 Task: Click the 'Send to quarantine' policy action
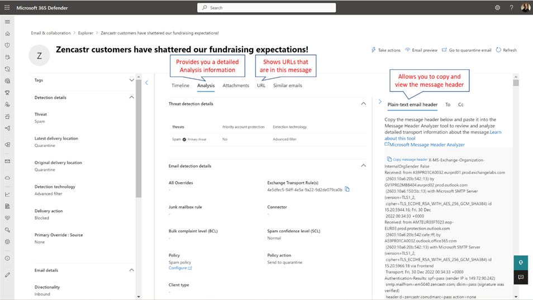click(x=284, y=262)
